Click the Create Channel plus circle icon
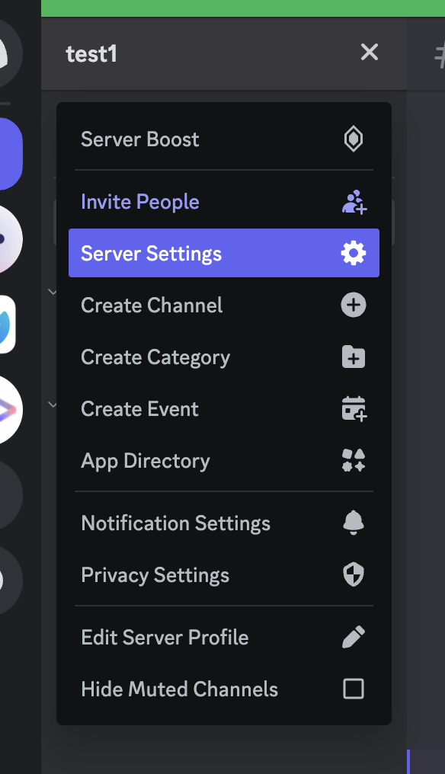 click(x=353, y=305)
